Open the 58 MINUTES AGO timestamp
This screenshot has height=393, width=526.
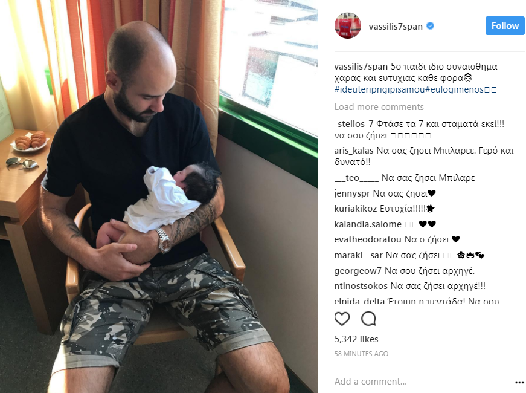tap(361, 354)
